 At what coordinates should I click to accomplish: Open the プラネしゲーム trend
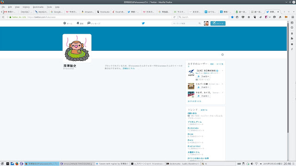point(195,122)
